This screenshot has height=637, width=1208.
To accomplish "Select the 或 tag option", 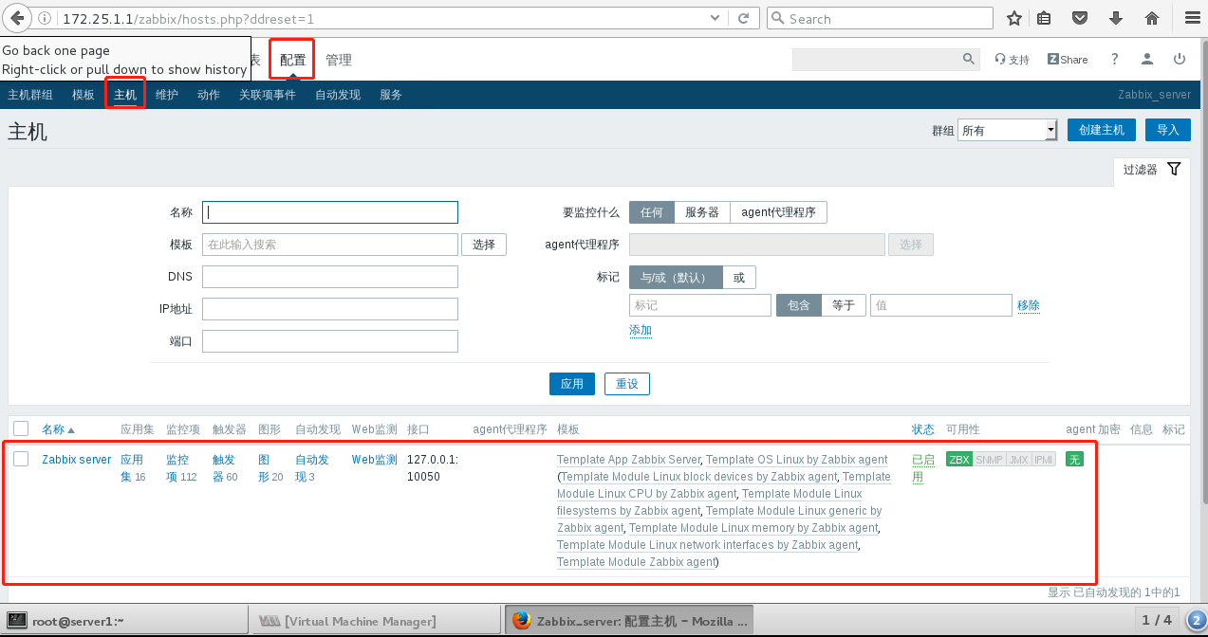I will pyautogui.click(x=739, y=278).
